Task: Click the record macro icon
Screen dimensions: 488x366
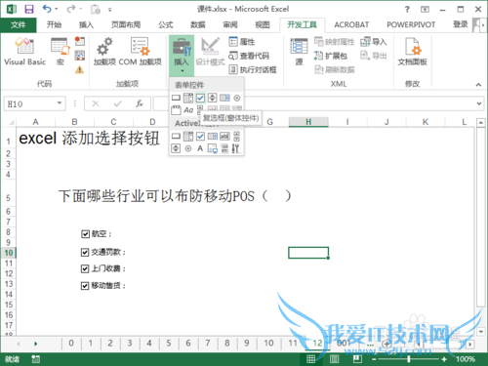Action: [x=80, y=41]
